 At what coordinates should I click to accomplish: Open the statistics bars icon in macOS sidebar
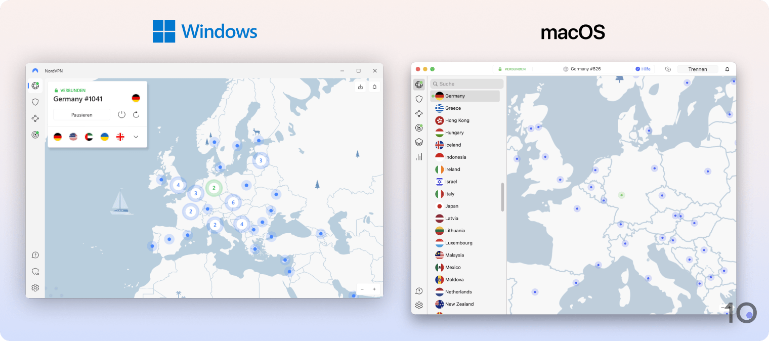tap(419, 157)
